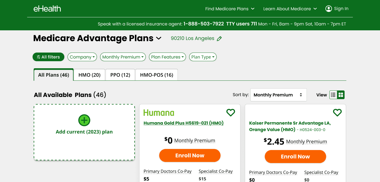
Task: Click Specialist Co-Pay in the Kaiser card
Action: (x=321, y=173)
